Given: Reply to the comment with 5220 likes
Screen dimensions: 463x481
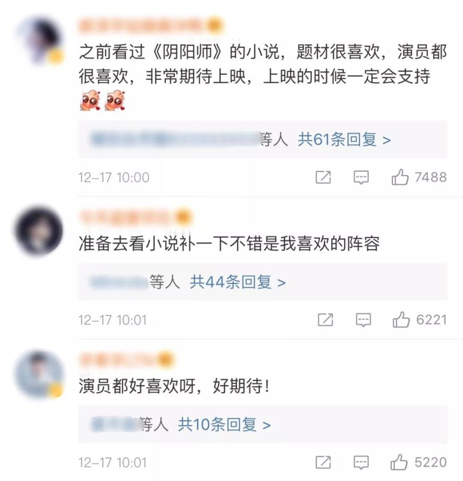Looking at the screenshot, I should 361,462.
